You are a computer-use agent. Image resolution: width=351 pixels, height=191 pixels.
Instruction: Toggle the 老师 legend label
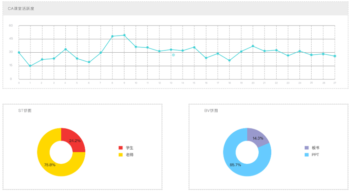[130, 154]
